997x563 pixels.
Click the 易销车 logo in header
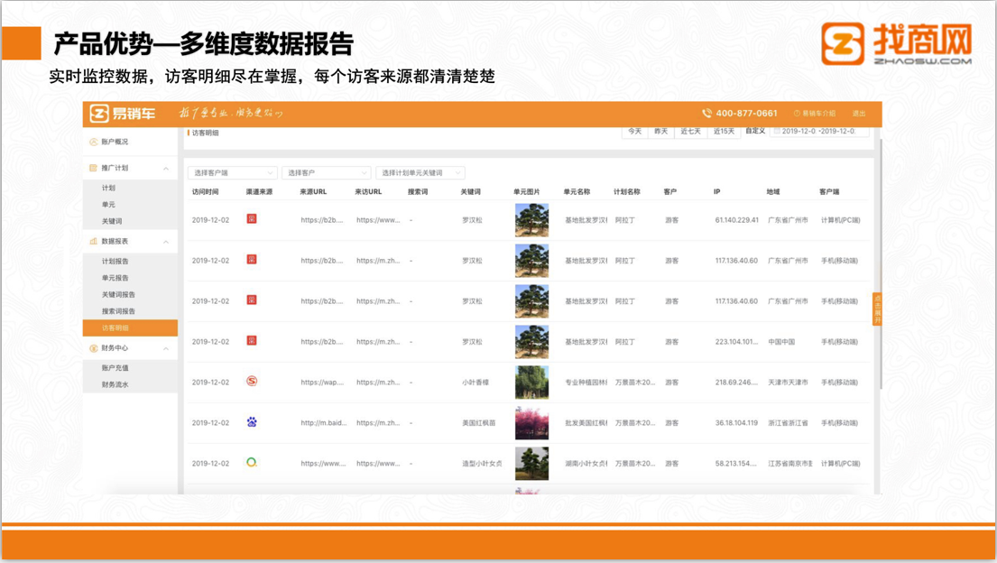coord(122,114)
